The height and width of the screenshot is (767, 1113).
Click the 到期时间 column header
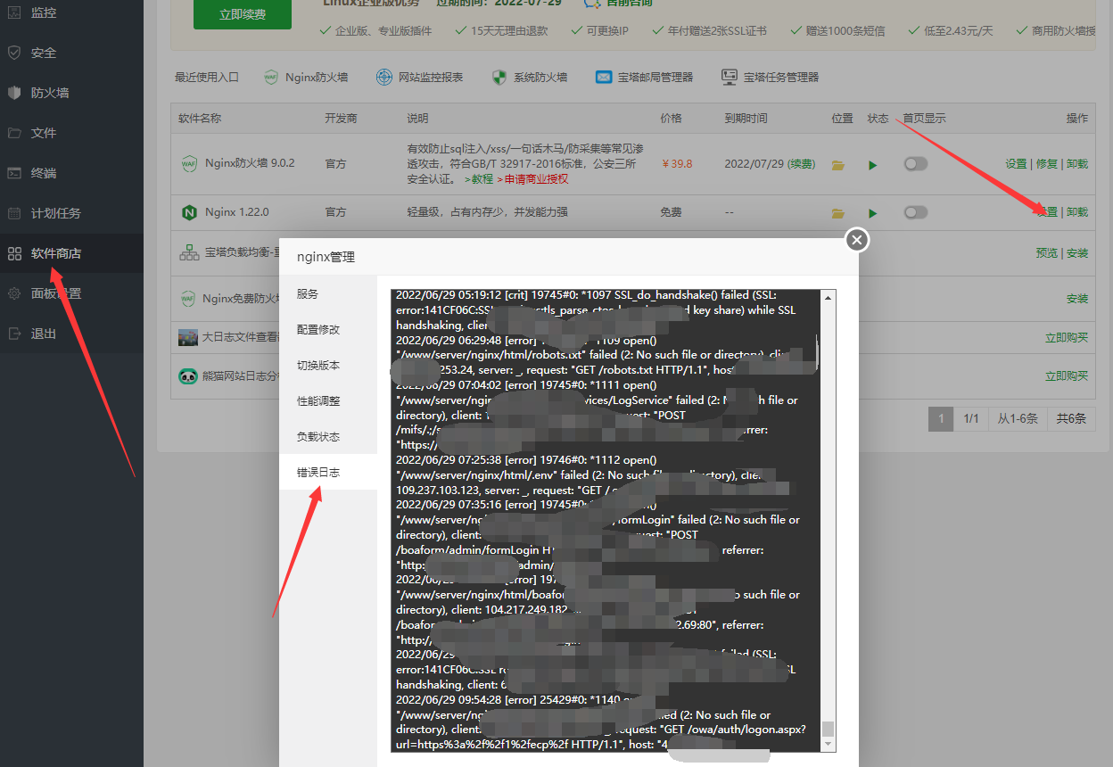click(x=746, y=118)
